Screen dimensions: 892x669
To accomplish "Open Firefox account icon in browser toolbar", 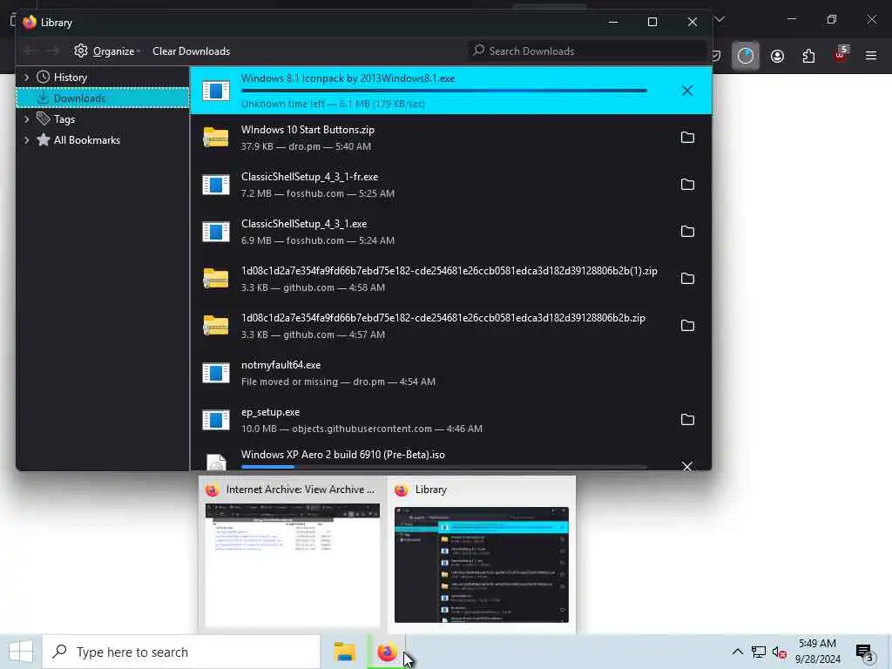I will click(x=777, y=56).
